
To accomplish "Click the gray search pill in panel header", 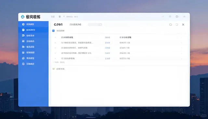I will pyautogui.click(x=95, y=25).
